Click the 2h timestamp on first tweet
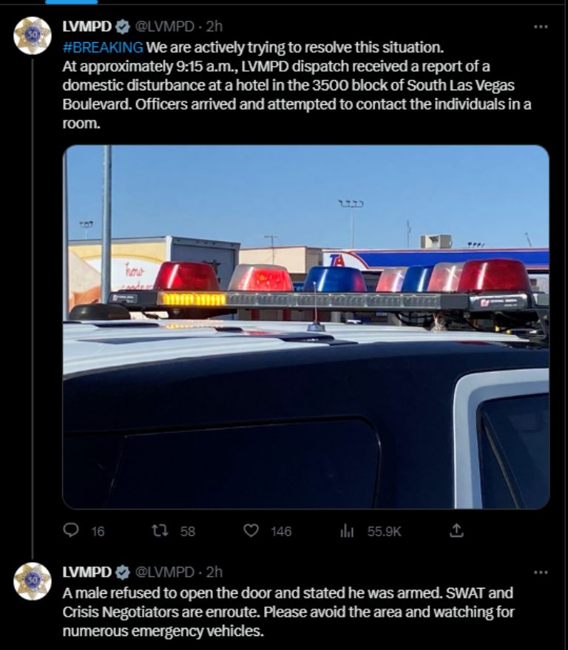Viewport: 568px width, 650px height. click(x=214, y=27)
